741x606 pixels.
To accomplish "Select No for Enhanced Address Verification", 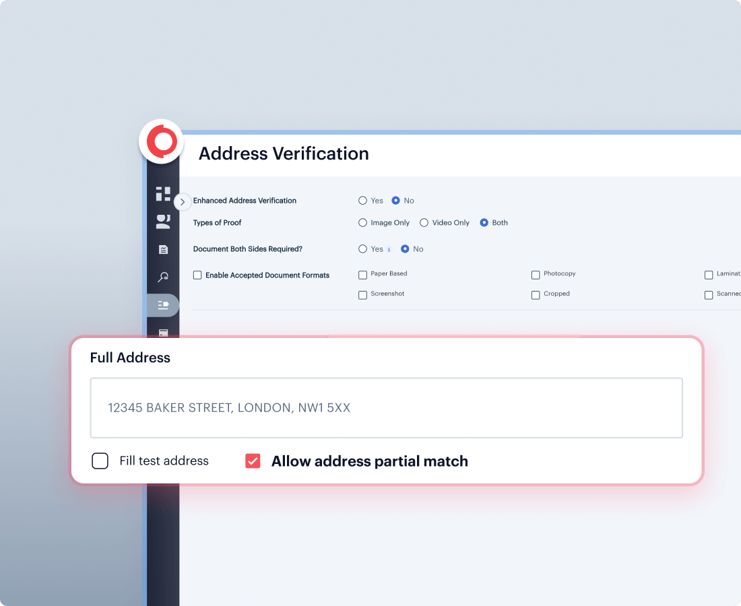I will (x=395, y=201).
